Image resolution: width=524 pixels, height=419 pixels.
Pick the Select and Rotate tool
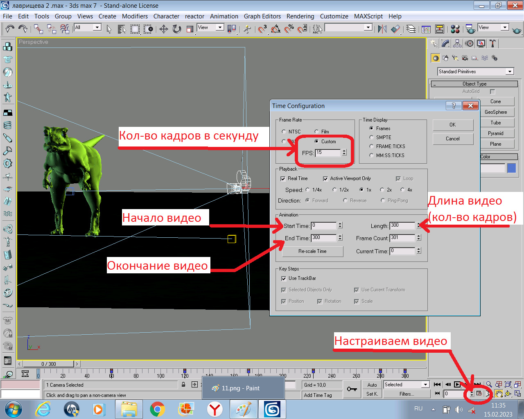click(x=177, y=29)
